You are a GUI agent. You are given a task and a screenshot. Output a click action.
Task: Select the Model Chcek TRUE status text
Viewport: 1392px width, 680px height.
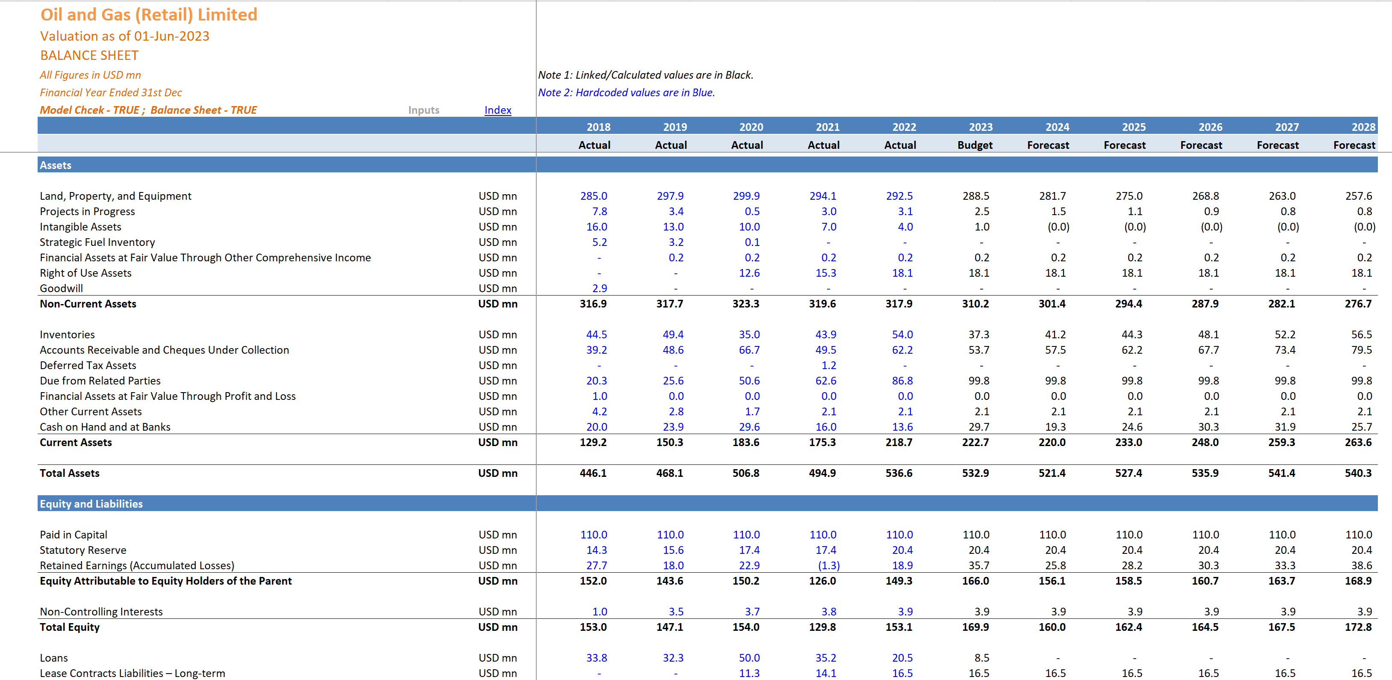click(x=148, y=110)
